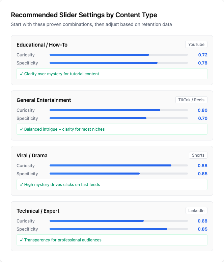The width and height of the screenshot is (224, 262).
Task: Click the Specificity slider in General Entertainment
Action: tap(119, 118)
